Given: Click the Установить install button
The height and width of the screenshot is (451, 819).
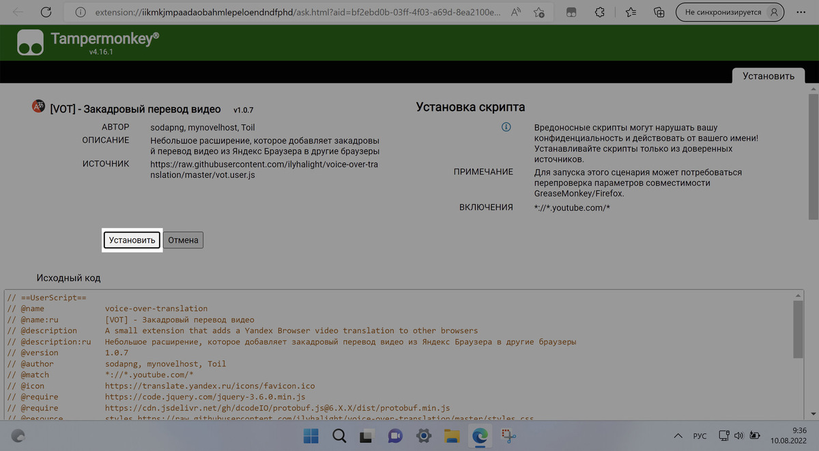Looking at the screenshot, I should (132, 240).
